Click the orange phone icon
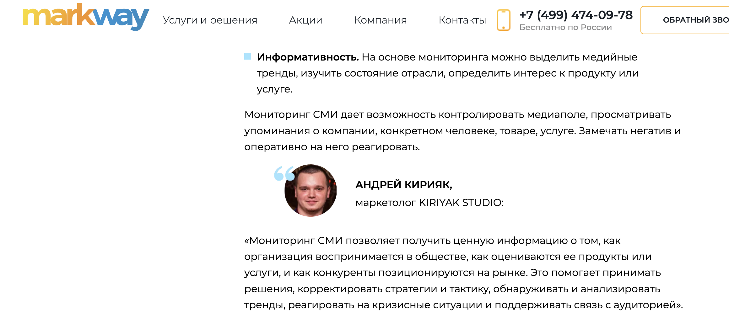 pyautogui.click(x=503, y=20)
